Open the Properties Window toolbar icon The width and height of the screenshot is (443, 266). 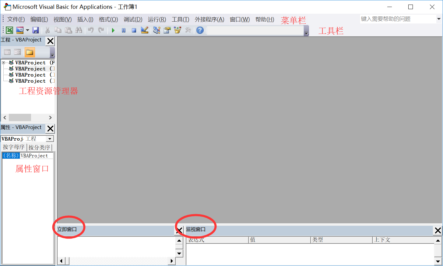[x=167, y=30]
